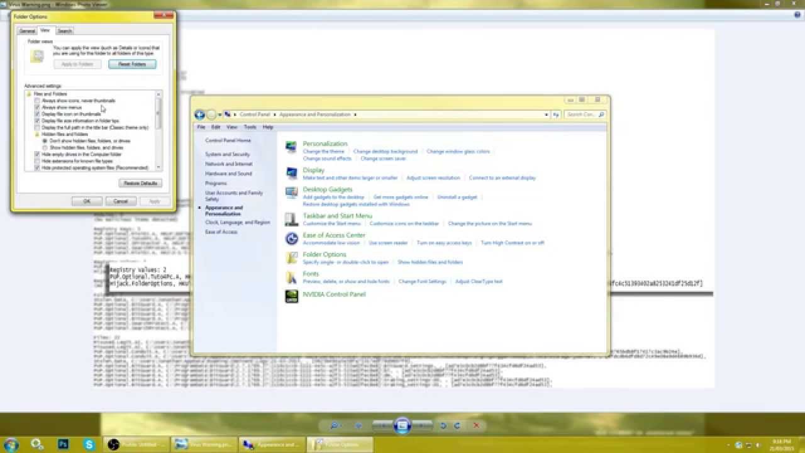Select Show hidden files, folders, and drives
Screen dimensions: 805x453
tap(45, 148)
